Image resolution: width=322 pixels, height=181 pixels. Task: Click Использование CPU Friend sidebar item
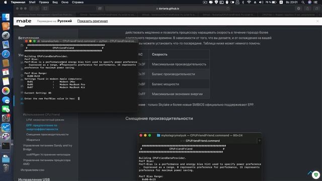point(41,114)
